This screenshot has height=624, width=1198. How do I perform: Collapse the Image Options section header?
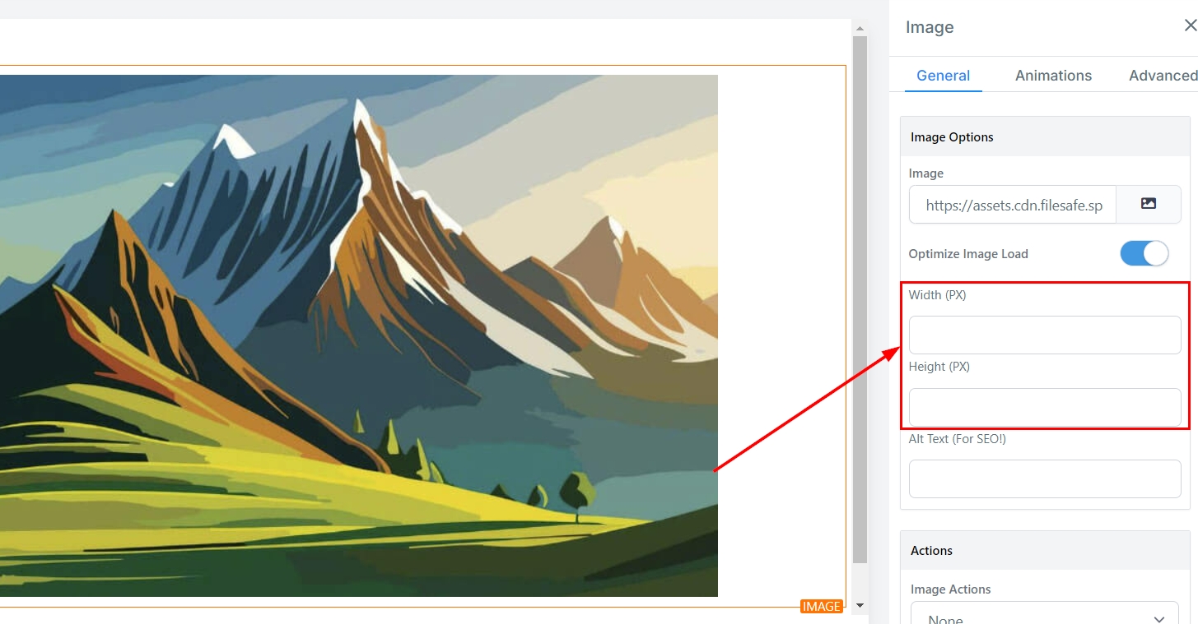[x=1045, y=136]
